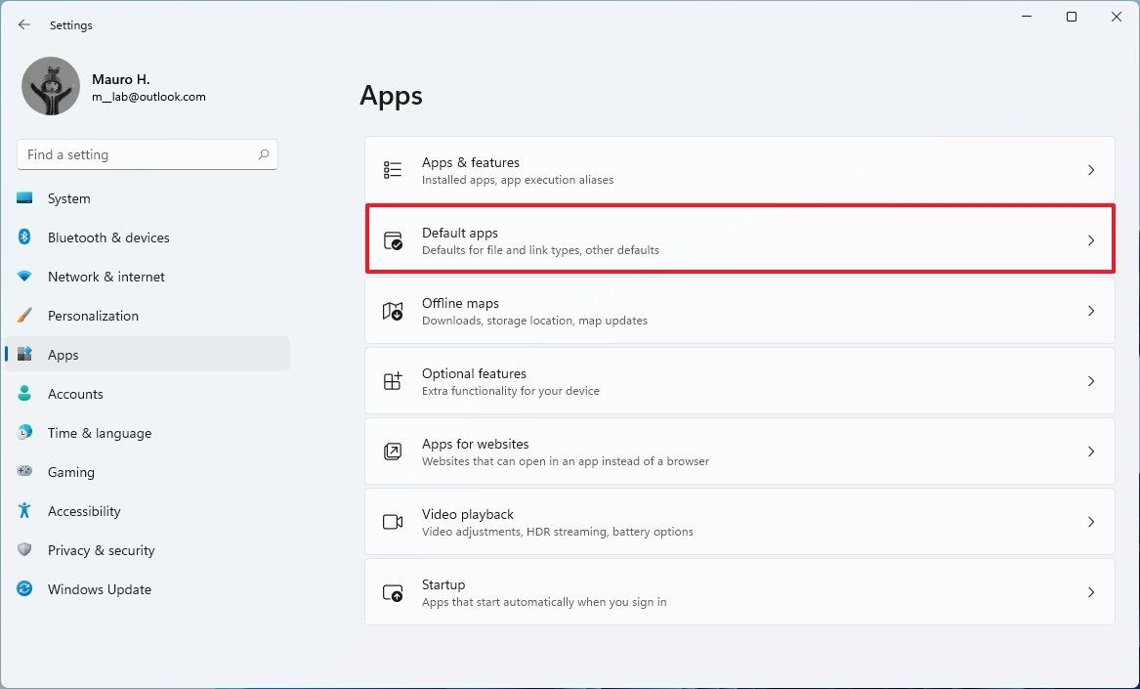Open Bluetooth & devices settings
The image size is (1140, 689).
click(x=107, y=237)
